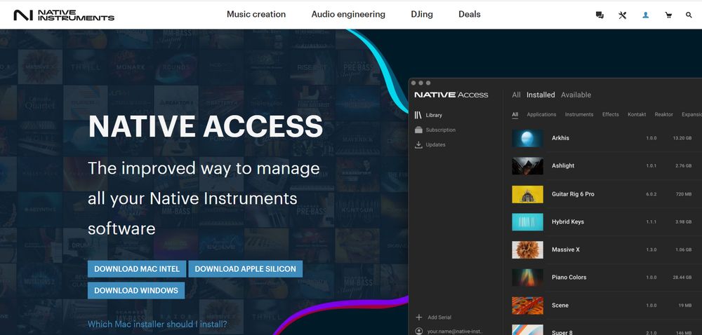Open the Music creation menu

point(256,14)
